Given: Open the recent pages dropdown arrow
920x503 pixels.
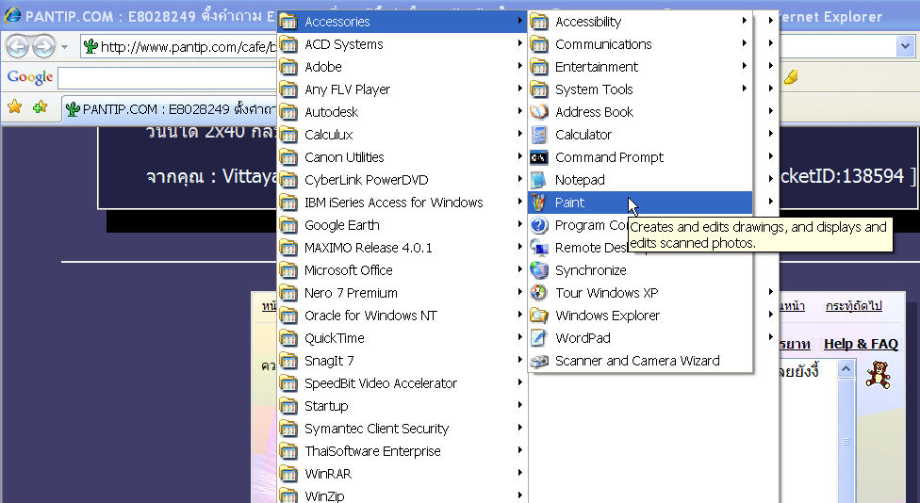Looking at the screenshot, I should click(x=64, y=47).
